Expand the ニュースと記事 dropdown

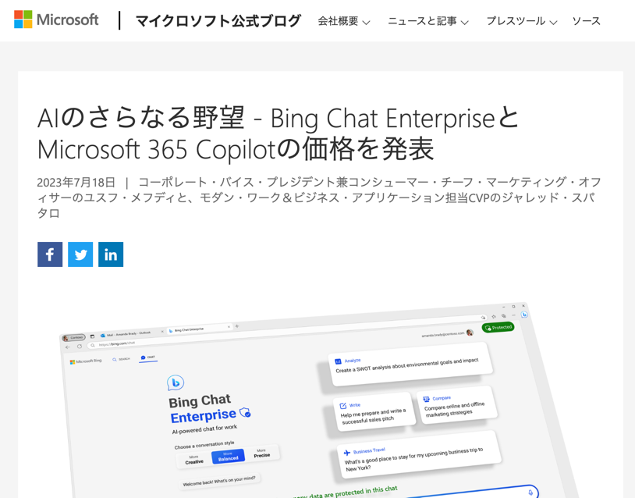tap(426, 22)
